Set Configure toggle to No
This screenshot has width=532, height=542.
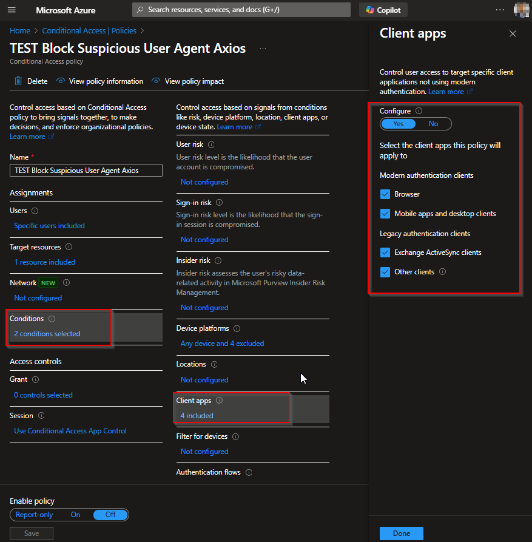tap(433, 124)
